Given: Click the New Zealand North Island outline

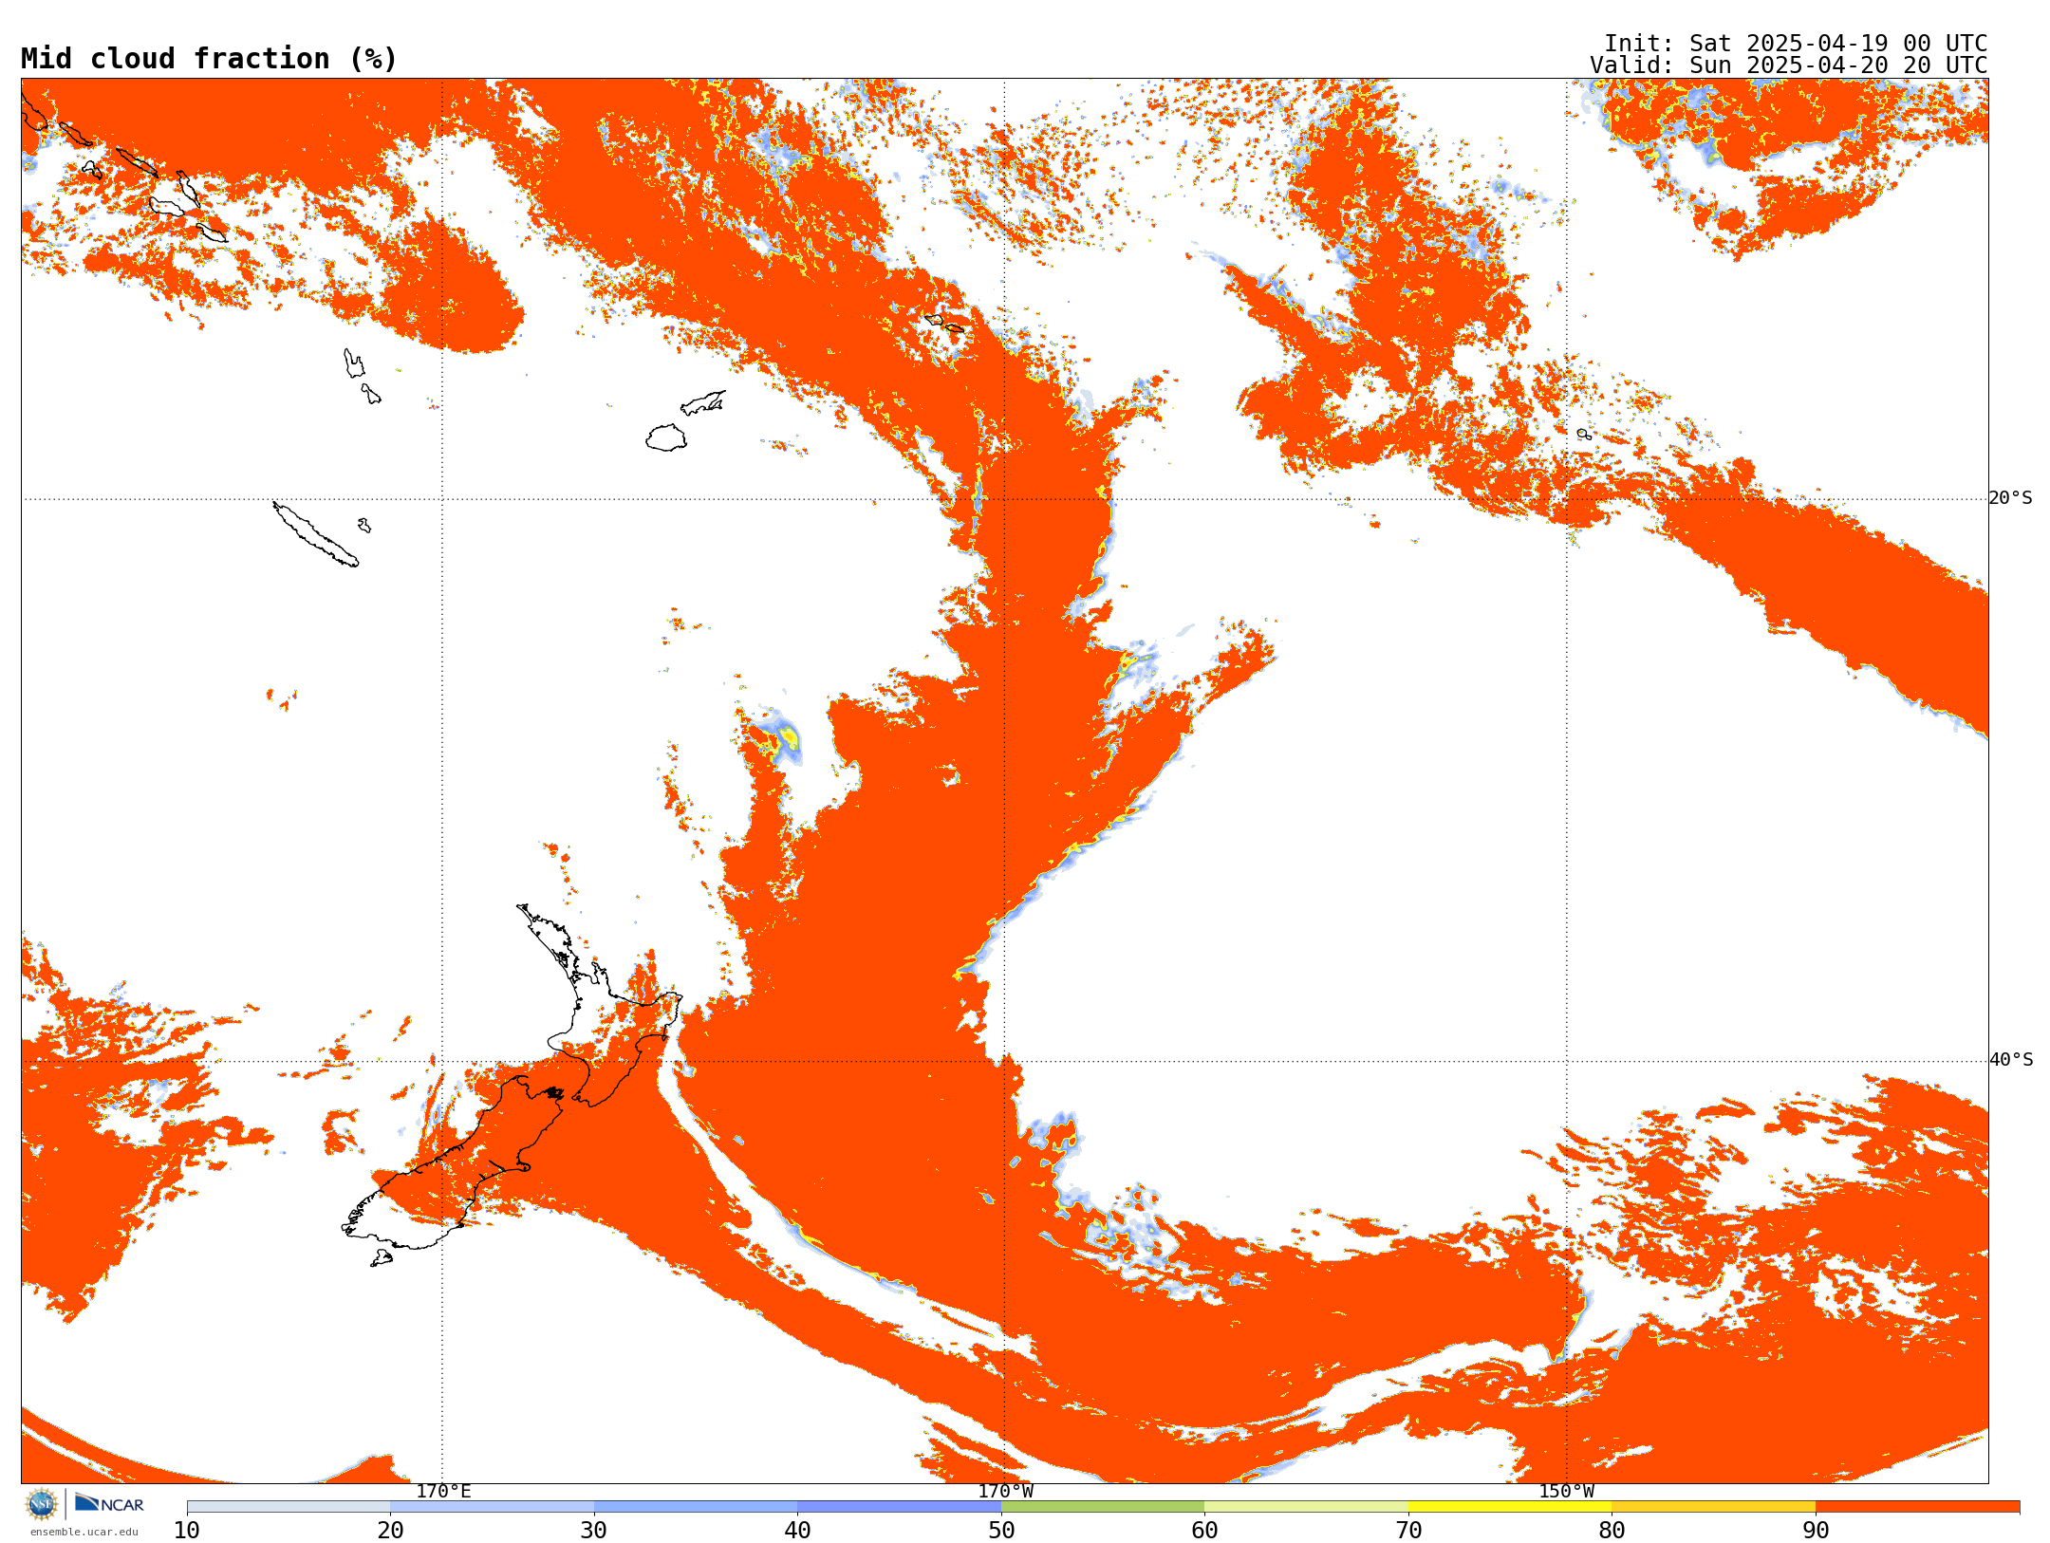Looking at the screenshot, I should [600, 1006].
